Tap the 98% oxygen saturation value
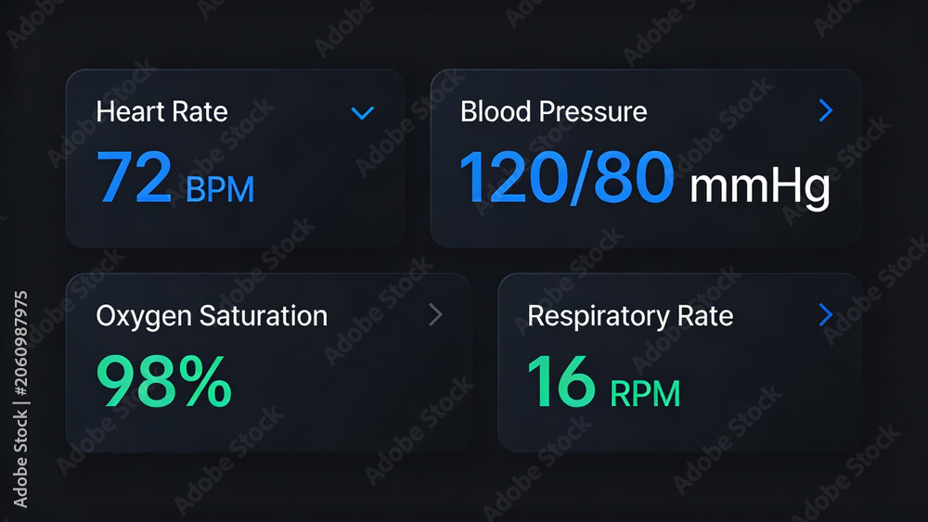Viewport: 928px width, 522px height. tap(163, 381)
